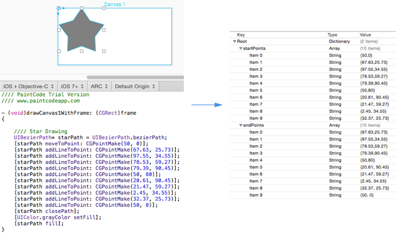Click the starPath fill code line
The image size is (399, 233).
coord(39,224)
